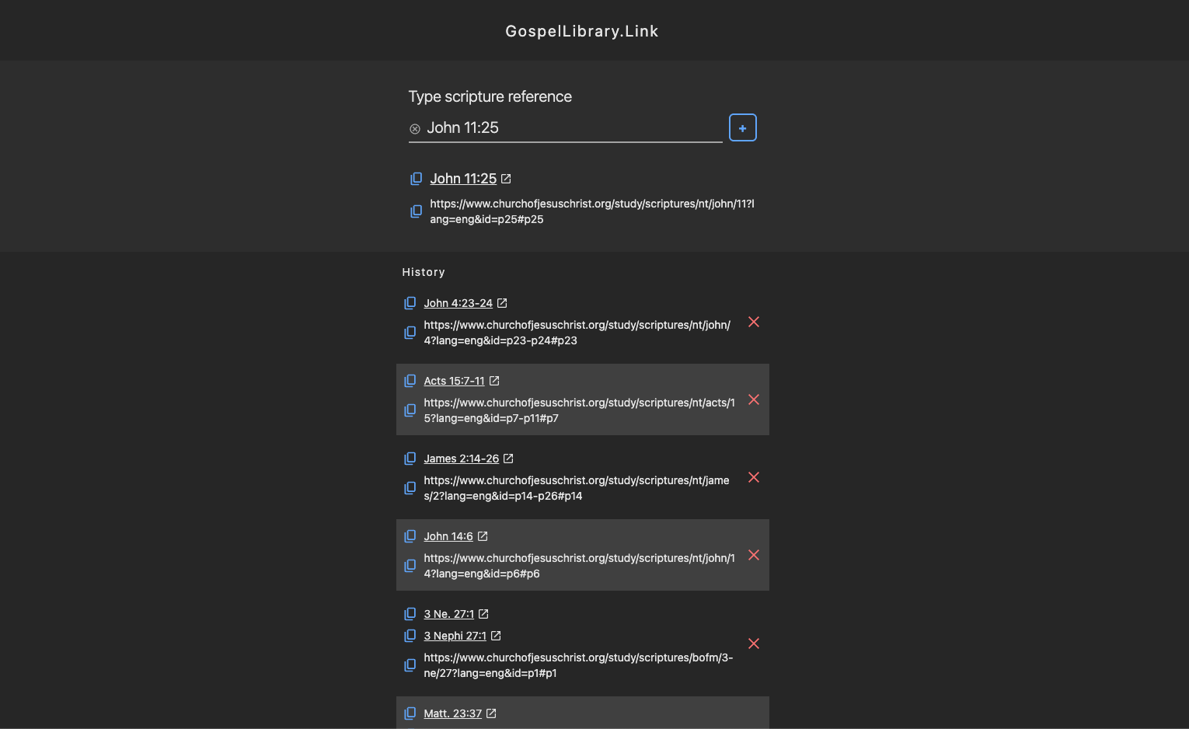The height and width of the screenshot is (729, 1189).
Task: Open the John 11:25 link
Action: click(x=463, y=180)
